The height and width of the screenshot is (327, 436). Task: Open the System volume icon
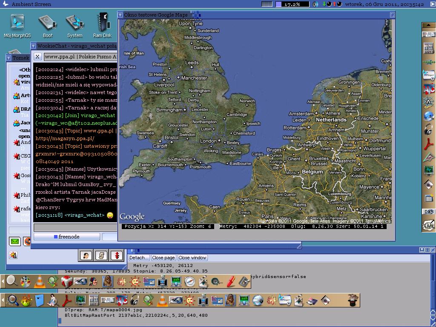(x=75, y=26)
